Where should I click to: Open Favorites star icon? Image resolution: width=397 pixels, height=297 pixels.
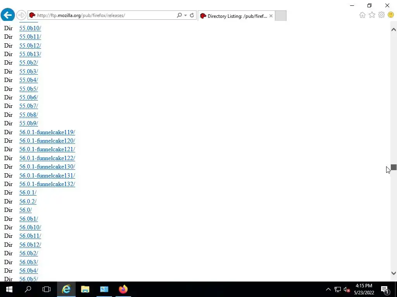point(372,15)
